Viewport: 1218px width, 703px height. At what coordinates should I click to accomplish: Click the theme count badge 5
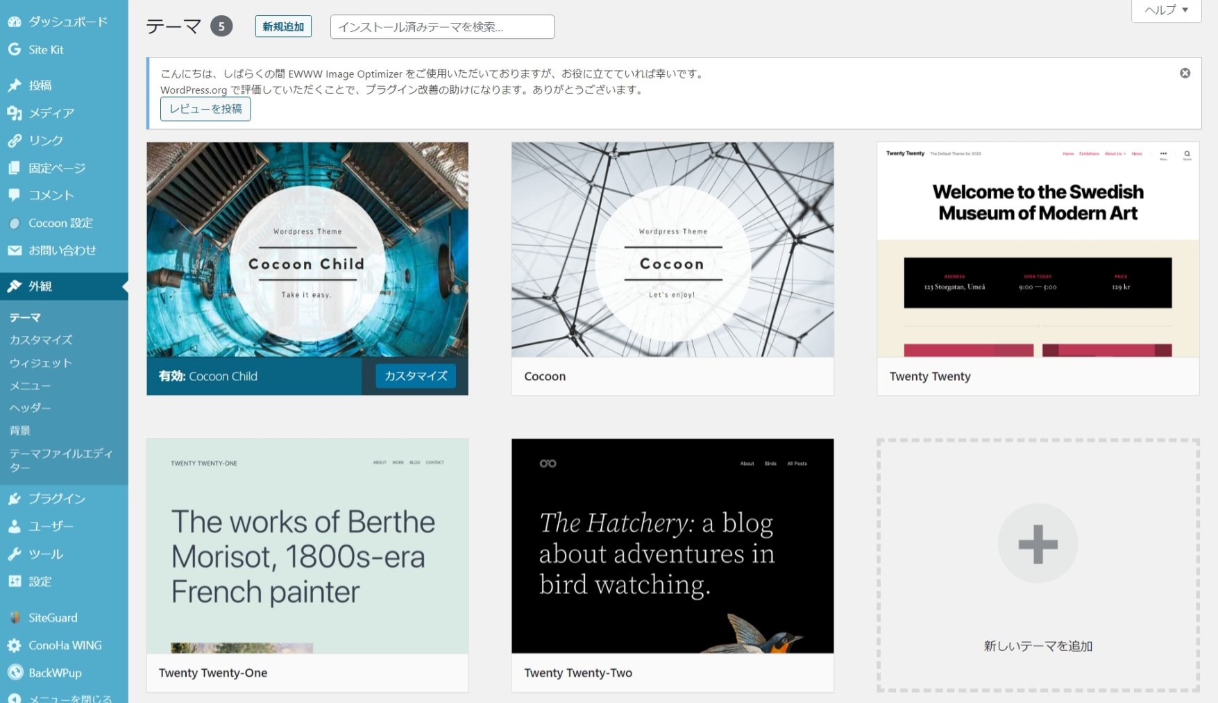pos(221,26)
